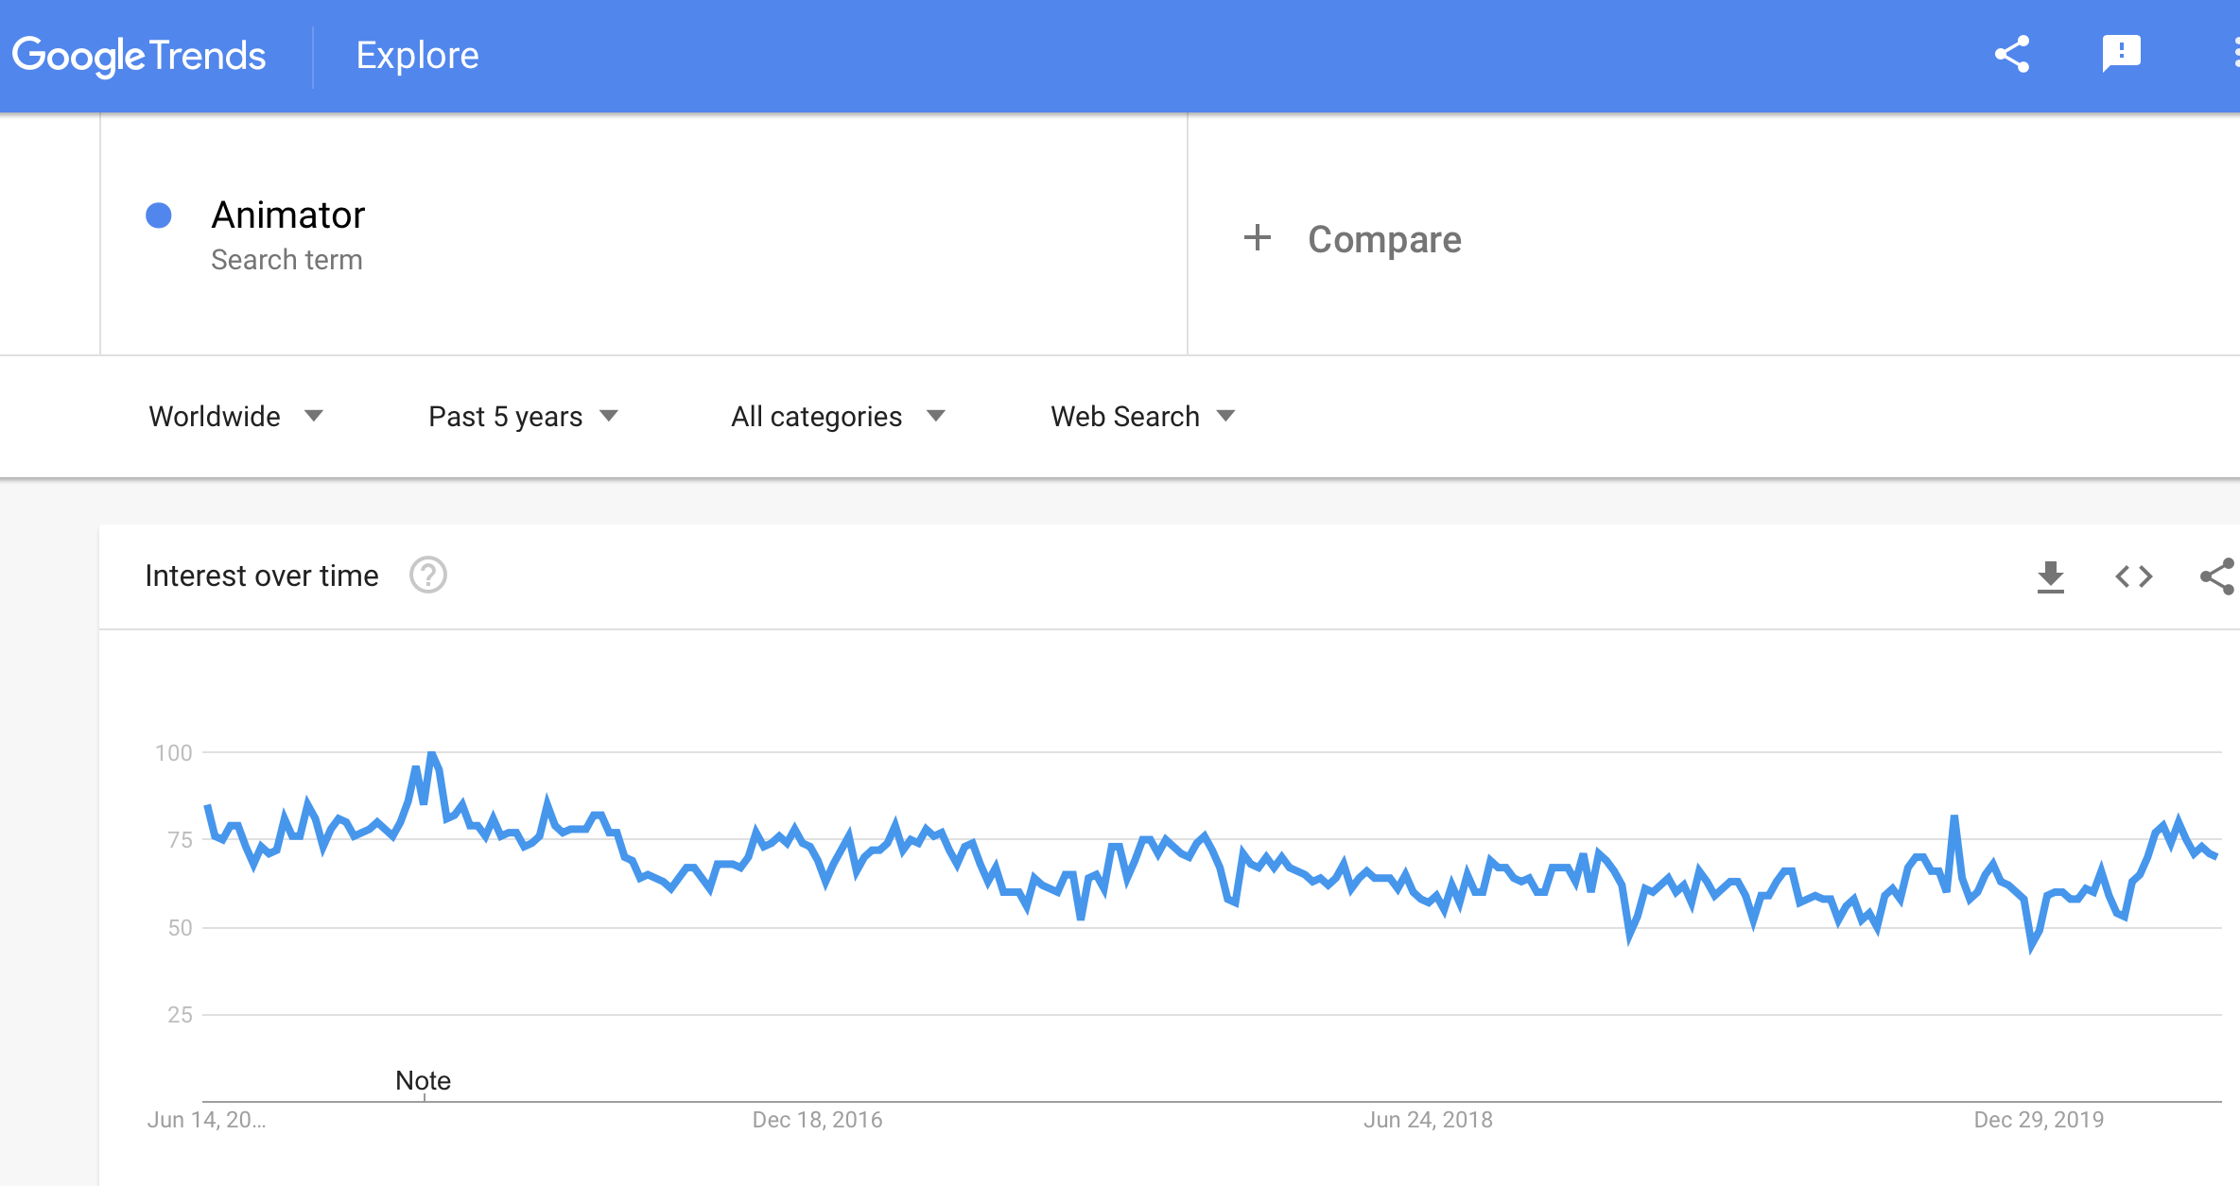Go to the Google Trends home logo
Image resolution: width=2240 pixels, height=1186 pixels.
(139, 56)
